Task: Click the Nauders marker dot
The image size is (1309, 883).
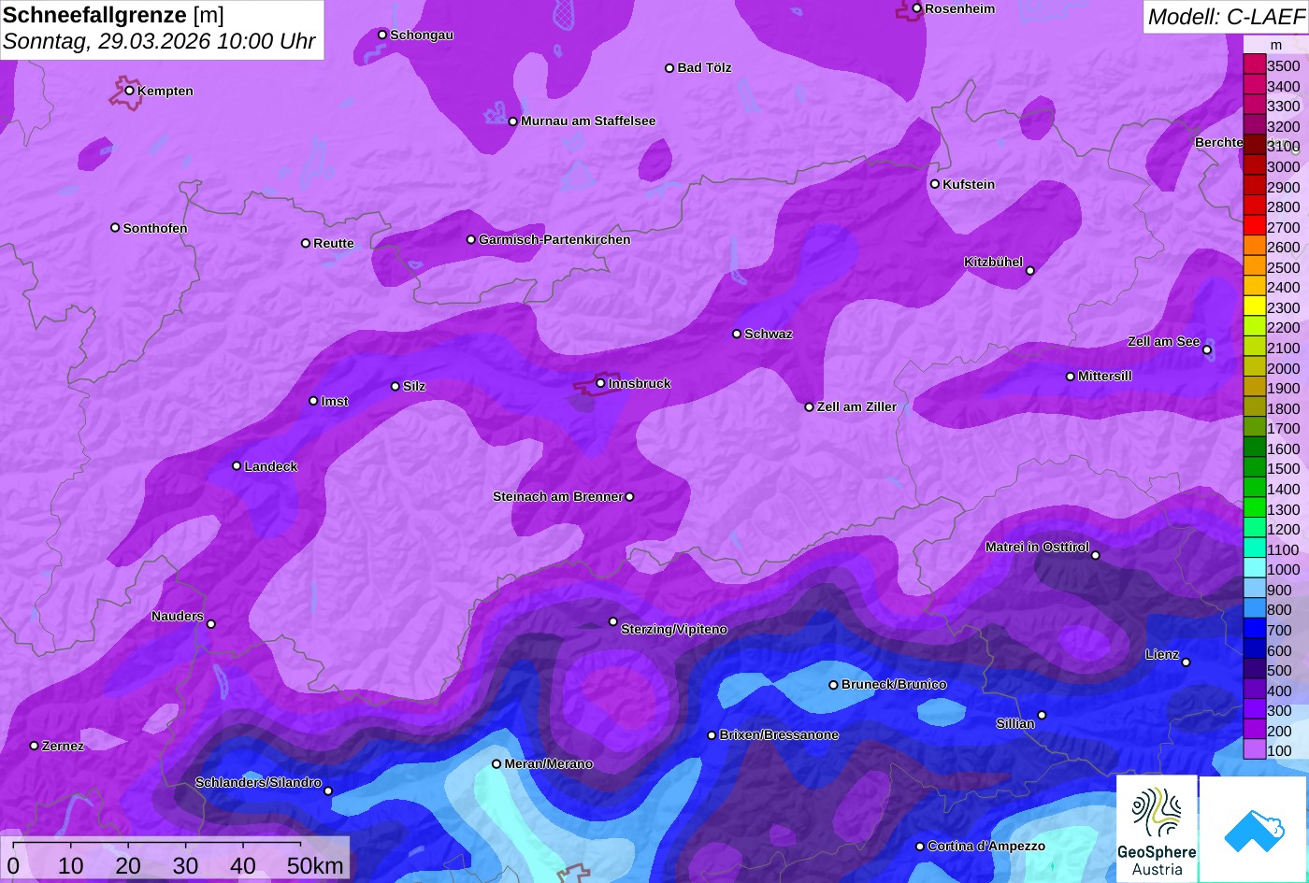Action: (211, 624)
